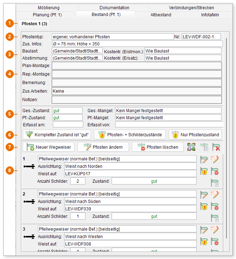Click the Neuer Wegweiser button
This screenshot has width=236, height=259.
pos(49,147)
